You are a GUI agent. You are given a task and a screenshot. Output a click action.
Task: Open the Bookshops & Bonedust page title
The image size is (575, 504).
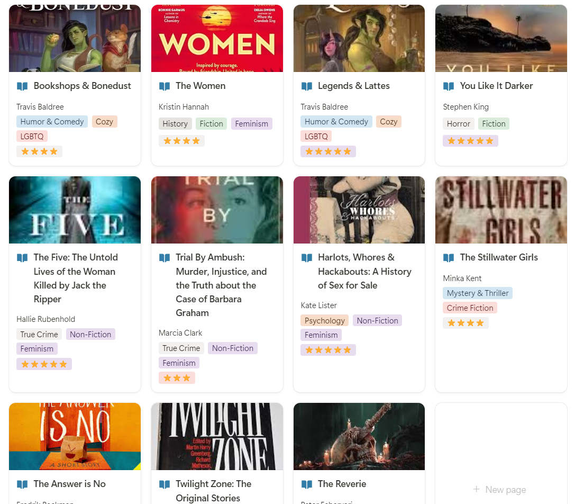[82, 86]
